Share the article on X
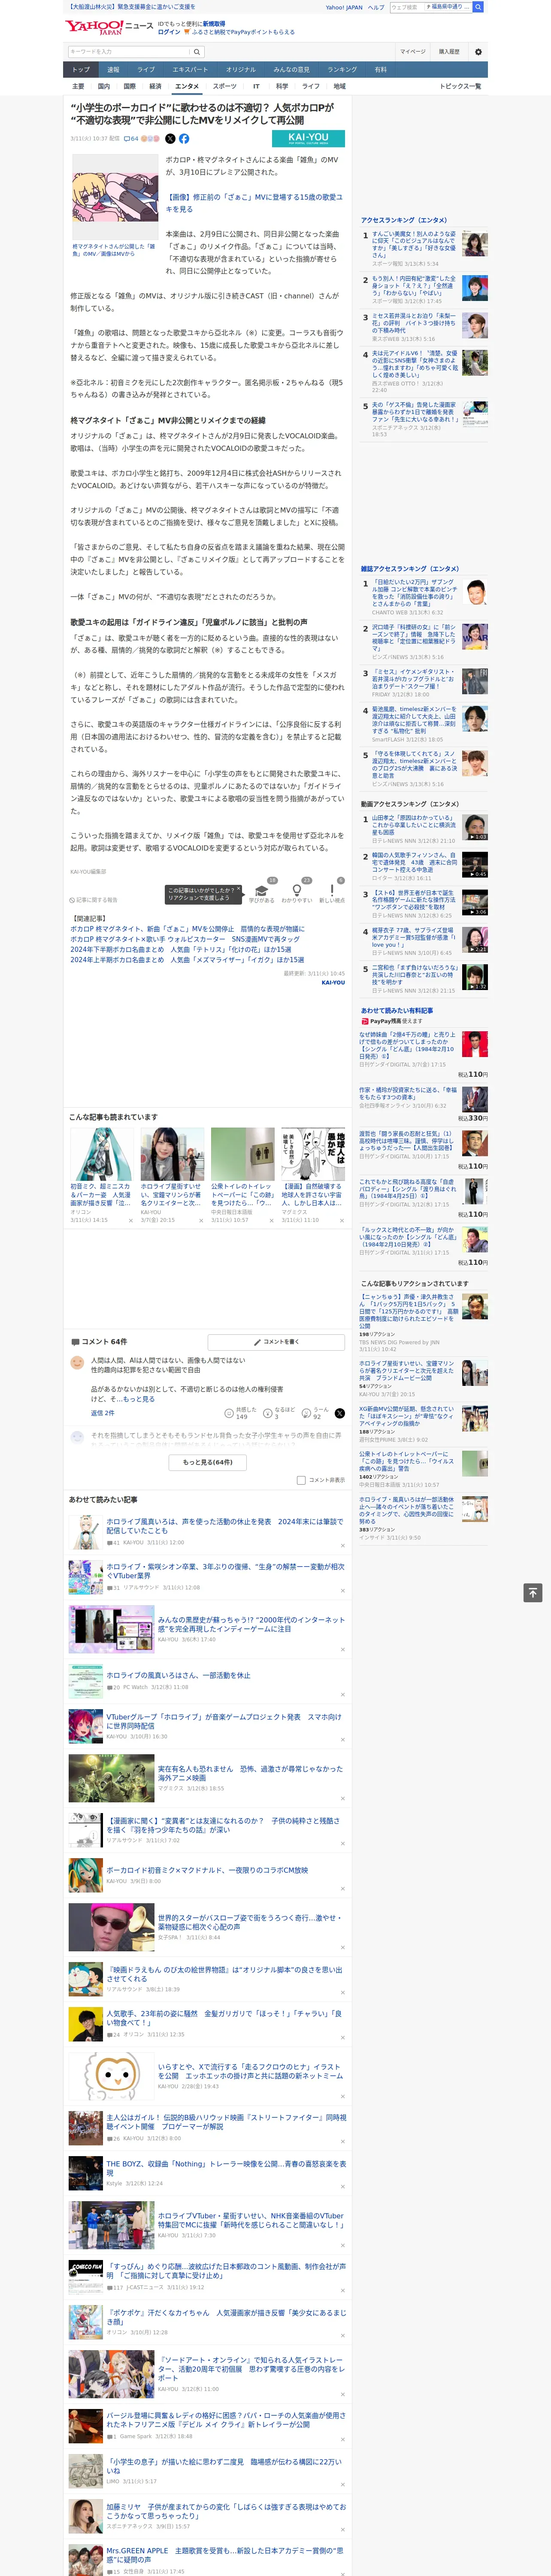 click(x=170, y=139)
